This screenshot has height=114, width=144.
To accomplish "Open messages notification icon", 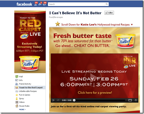I will (40, 4).
